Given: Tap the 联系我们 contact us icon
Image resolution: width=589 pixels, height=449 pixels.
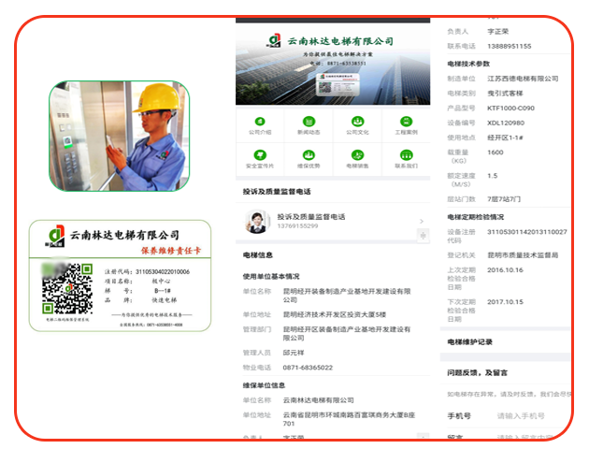Looking at the screenshot, I should (406, 157).
